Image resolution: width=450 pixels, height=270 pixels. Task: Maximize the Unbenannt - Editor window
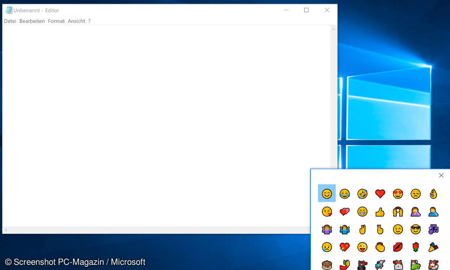coord(306,10)
